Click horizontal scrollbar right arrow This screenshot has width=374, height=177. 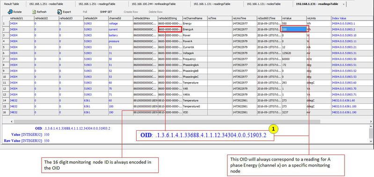pyautogui.click(x=371, y=121)
